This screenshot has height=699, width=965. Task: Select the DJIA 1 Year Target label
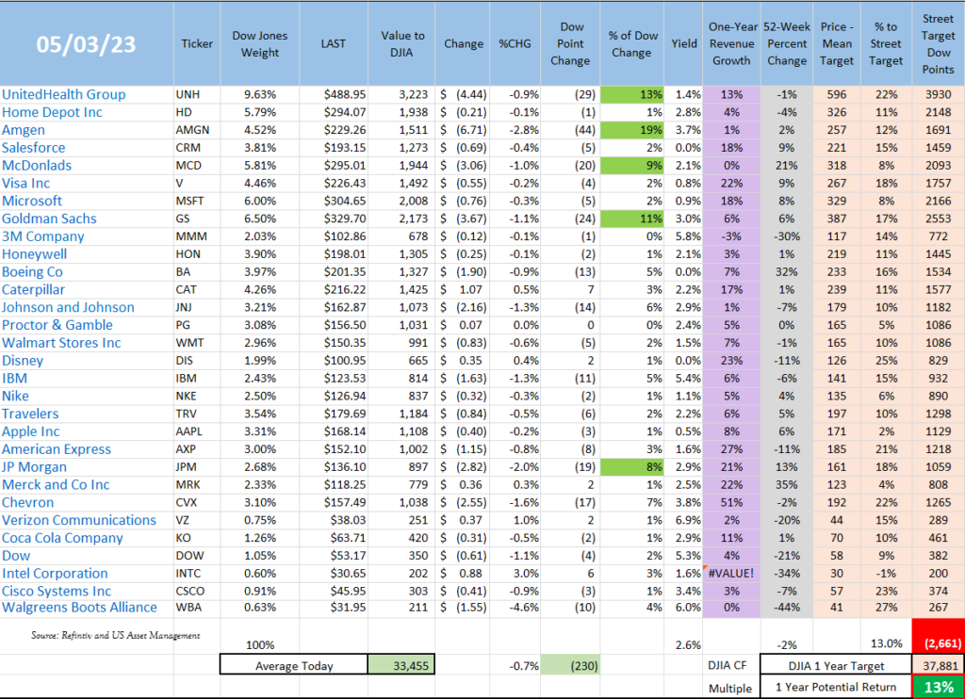click(x=836, y=666)
